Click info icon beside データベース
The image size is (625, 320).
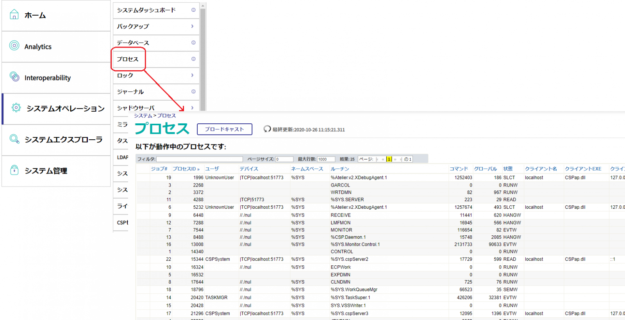point(193,43)
